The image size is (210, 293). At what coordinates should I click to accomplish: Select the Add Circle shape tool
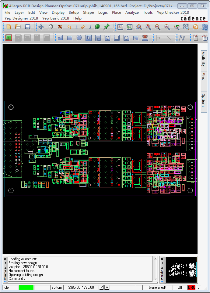click(x=79, y=38)
